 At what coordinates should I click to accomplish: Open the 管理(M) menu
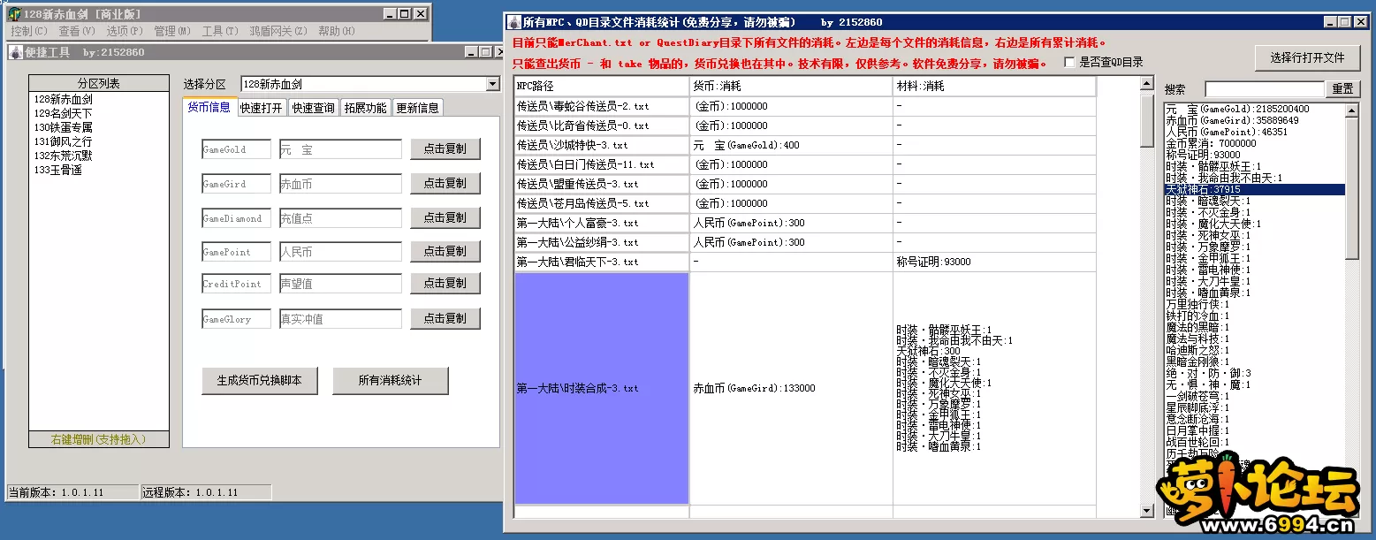[171, 31]
